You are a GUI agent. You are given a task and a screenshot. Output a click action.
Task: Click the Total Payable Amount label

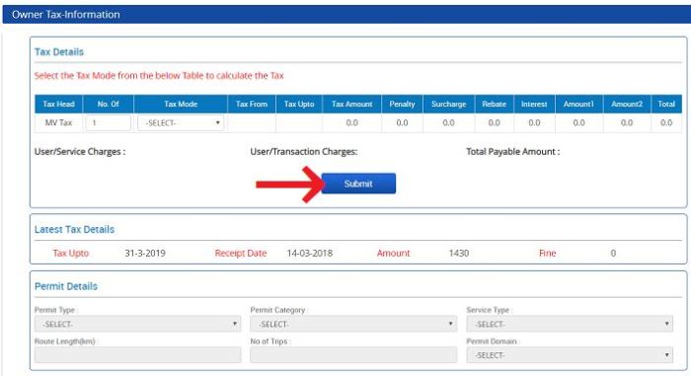(513, 152)
